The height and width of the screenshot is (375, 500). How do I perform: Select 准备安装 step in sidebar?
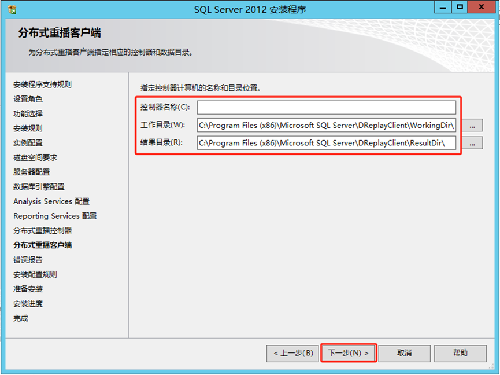[28, 289]
